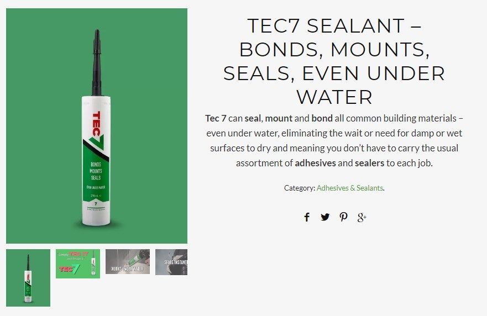Share product on Facebook icon

point(307,217)
